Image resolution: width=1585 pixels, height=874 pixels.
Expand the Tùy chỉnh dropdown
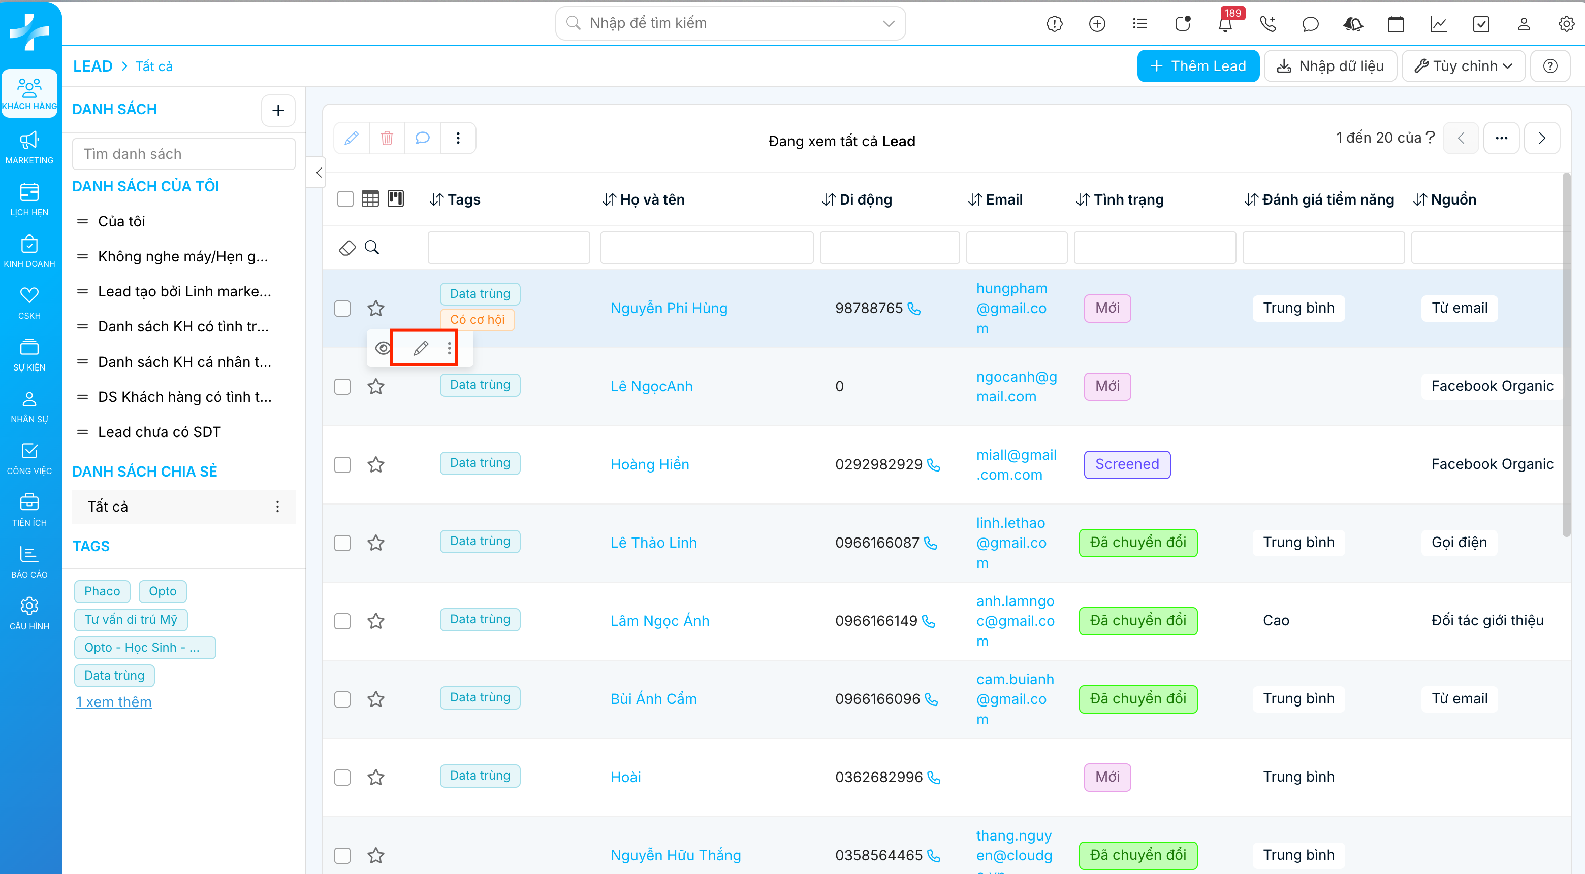click(1463, 66)
